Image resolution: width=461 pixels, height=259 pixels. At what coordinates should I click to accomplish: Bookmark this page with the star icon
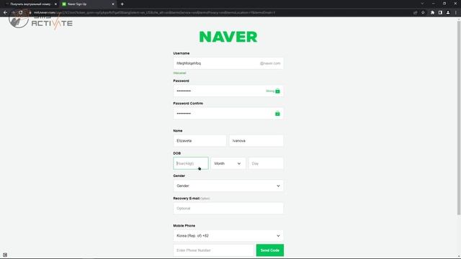tap(423, 13)
